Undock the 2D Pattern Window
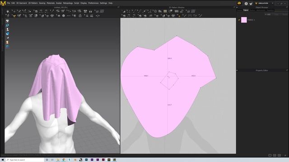This screenshot has height=162, width=289. coord(234,7)
